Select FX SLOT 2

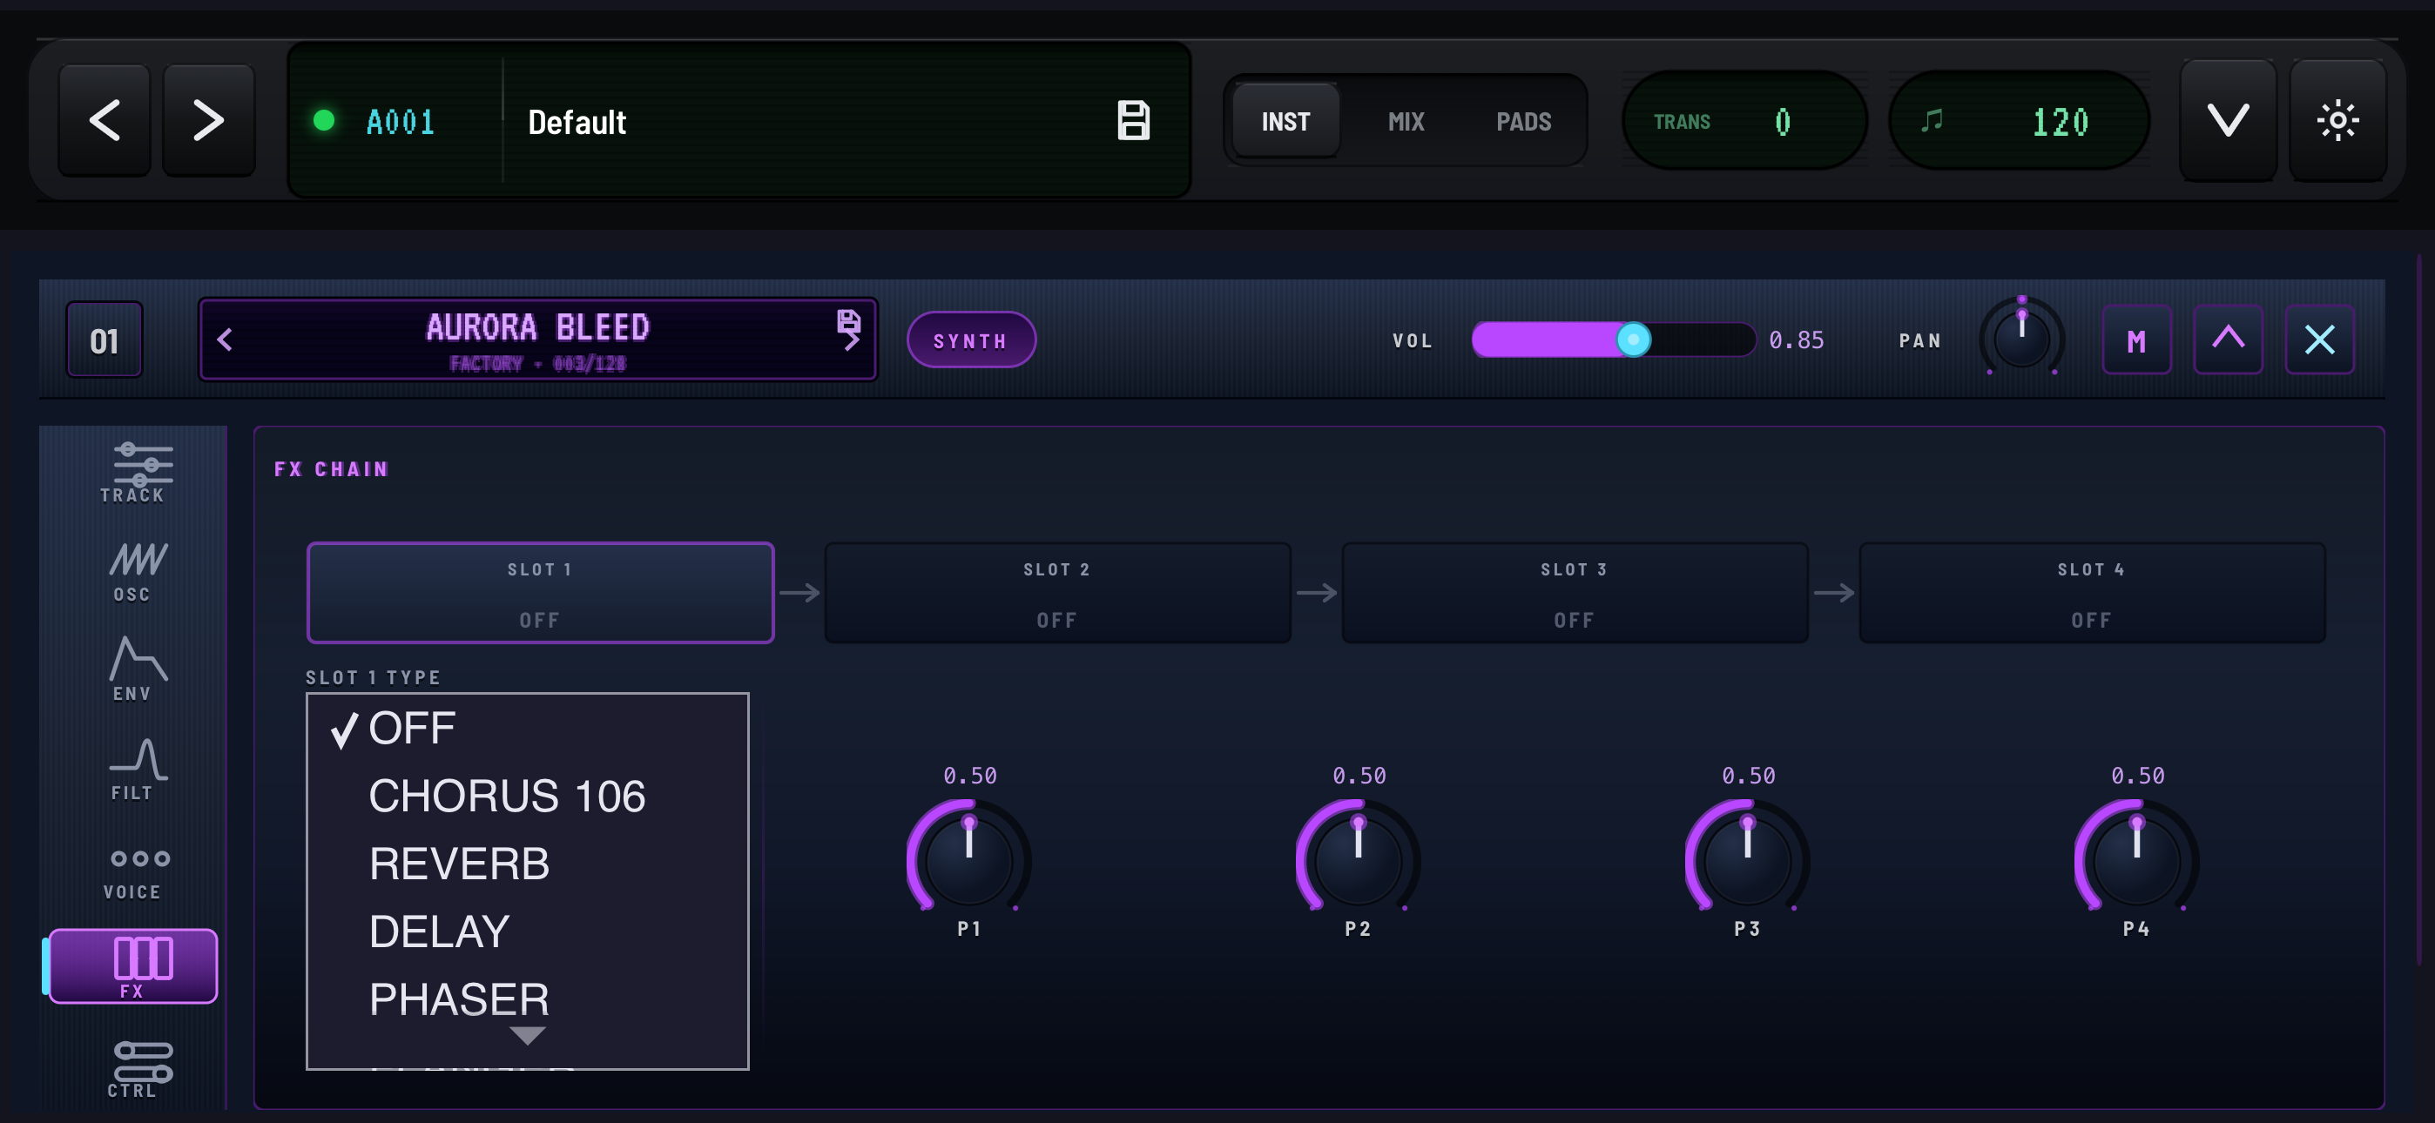[x=1056, y=593]
